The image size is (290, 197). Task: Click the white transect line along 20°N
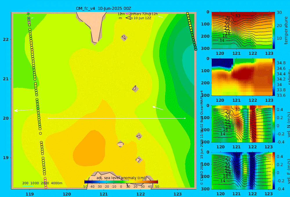pos(117,118)
